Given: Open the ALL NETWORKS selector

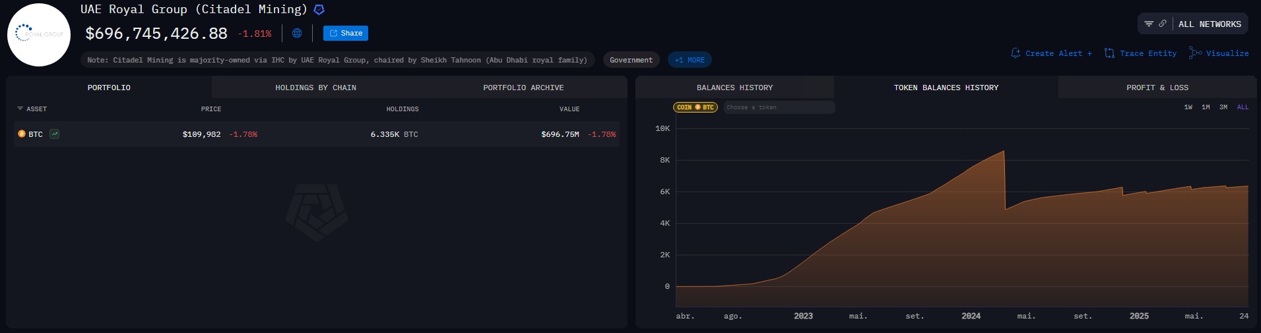Looking at the screenshot, I should (1210, 24).
